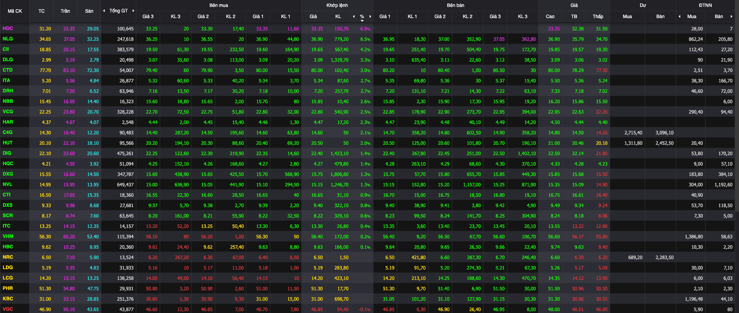739x313 pixels.
Task: Click the Thấp low price header
Action: 598,17
